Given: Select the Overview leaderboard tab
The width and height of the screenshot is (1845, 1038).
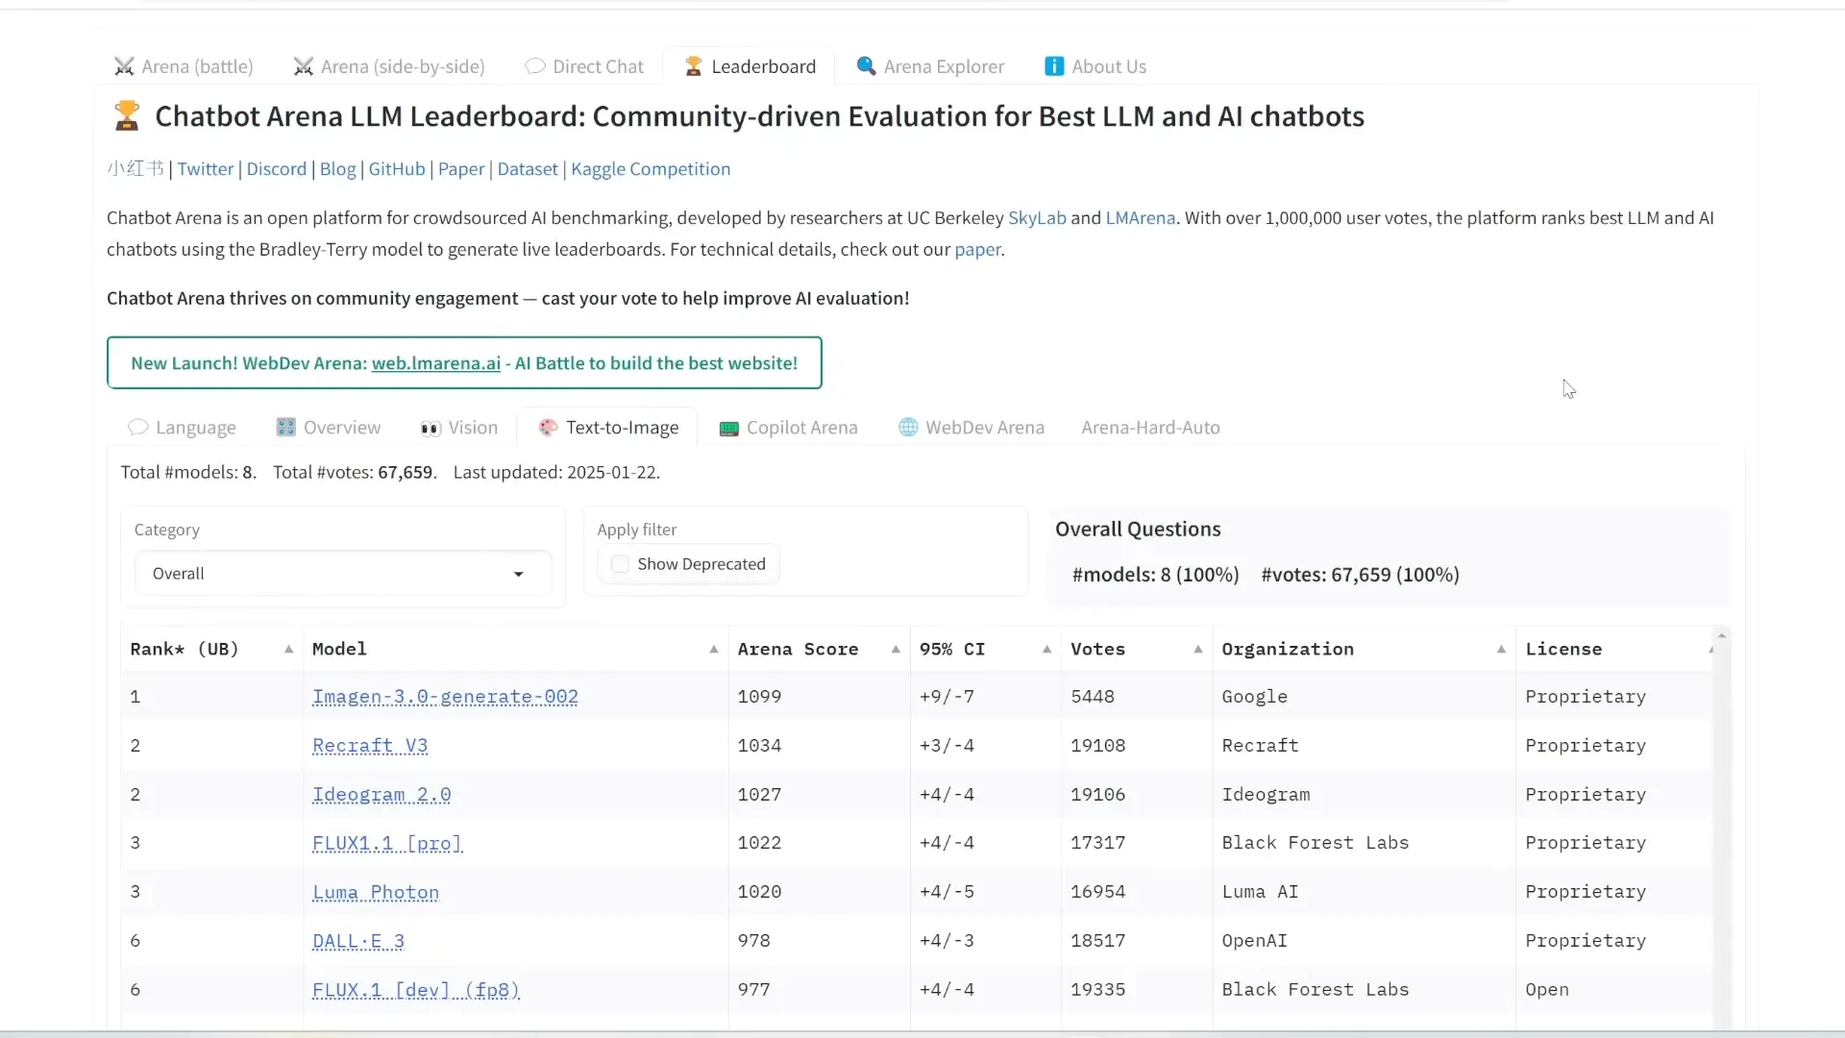Looking at the screenshot, I should 329,428.
